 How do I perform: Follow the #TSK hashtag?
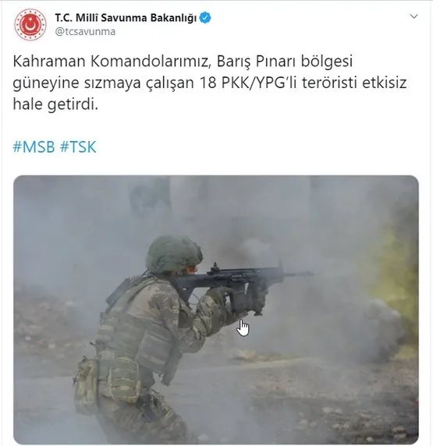coord(78,147)
